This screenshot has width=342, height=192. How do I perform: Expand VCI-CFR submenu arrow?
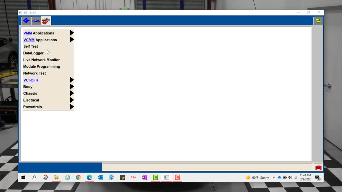pos(72,80)
